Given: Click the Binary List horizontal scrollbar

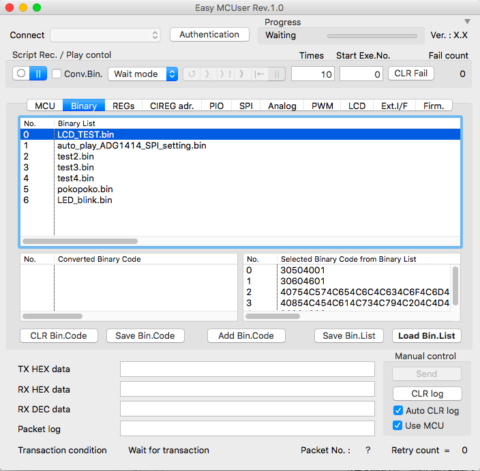Looking at the screenshot, I should click(80, 241).
